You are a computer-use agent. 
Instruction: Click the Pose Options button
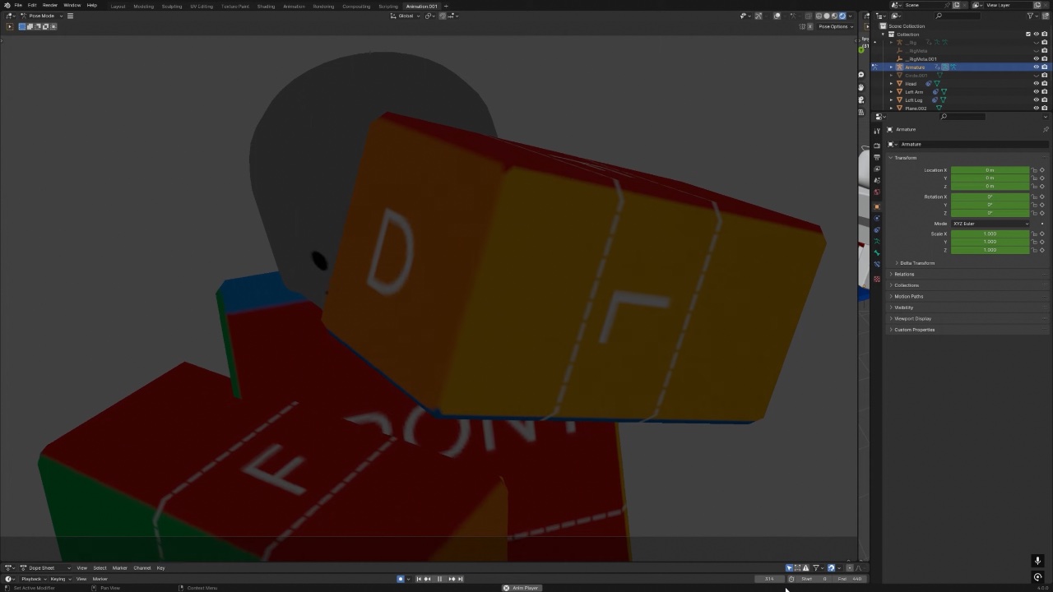(834, 25)
